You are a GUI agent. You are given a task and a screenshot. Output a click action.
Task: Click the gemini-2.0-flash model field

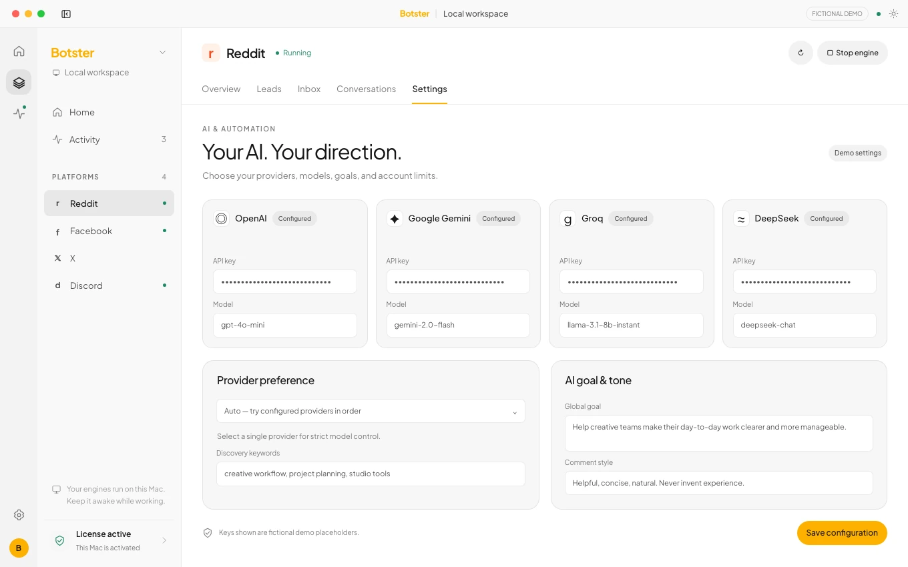458,325
